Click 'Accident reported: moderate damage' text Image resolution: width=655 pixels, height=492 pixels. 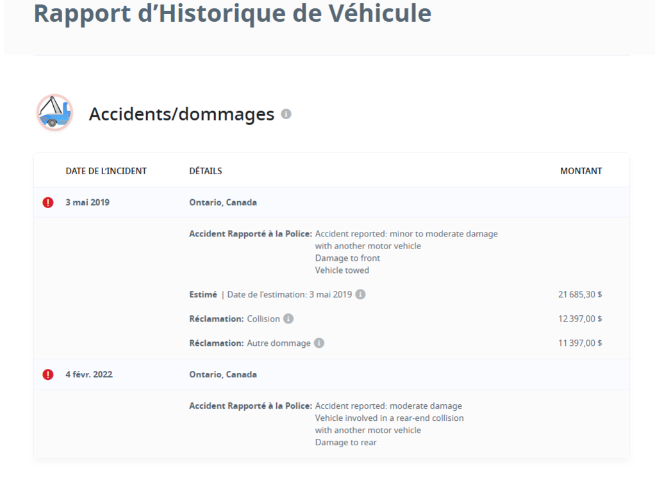[x=388, y=406]
